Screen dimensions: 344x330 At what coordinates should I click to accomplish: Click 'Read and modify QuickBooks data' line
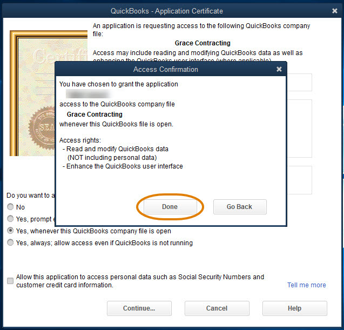[116, 149]
